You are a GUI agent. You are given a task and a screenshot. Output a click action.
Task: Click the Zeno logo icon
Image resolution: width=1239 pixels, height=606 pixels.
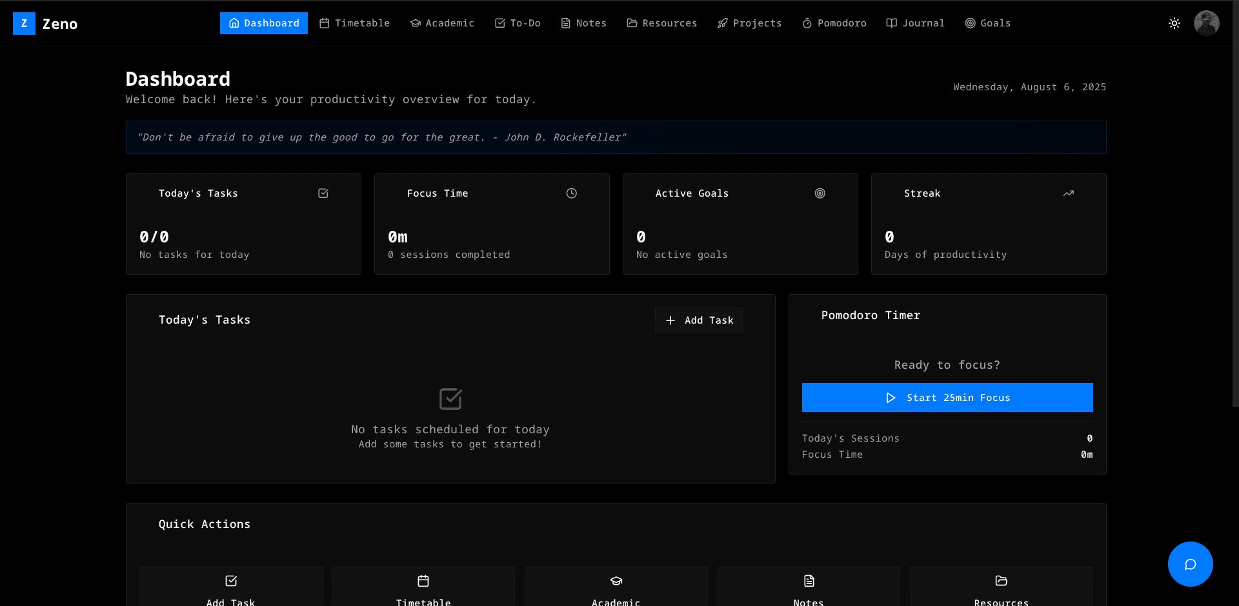click(24, 24)
